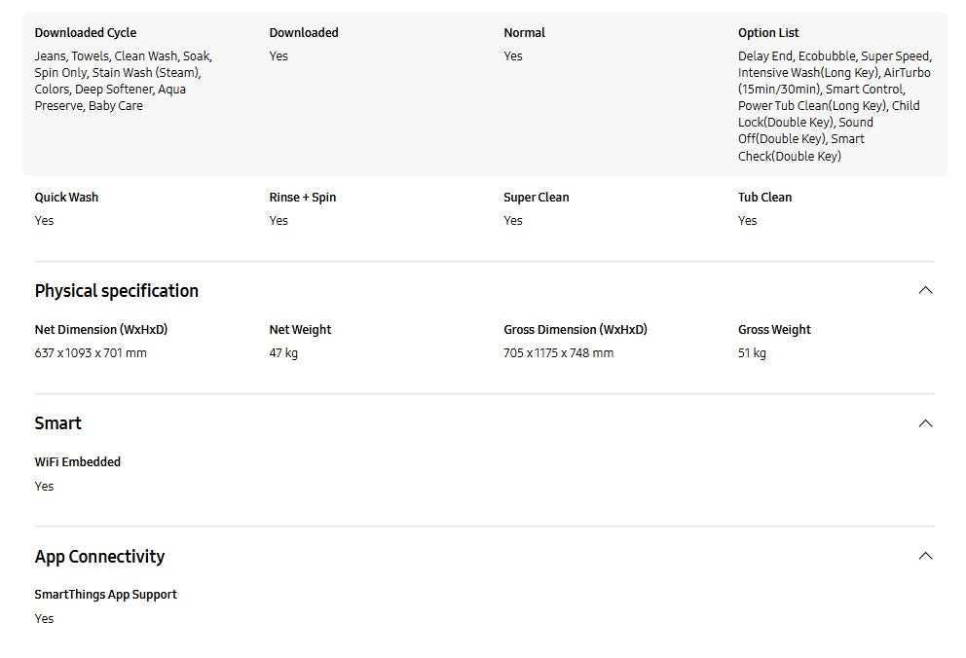Click the Tub Clean label
Image resolution: width=966 pixels, height=658 pixels.
coord(764,198)
